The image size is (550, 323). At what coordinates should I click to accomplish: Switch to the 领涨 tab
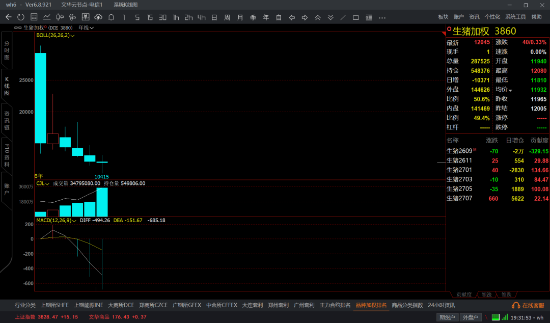click(x=487, y=294)
